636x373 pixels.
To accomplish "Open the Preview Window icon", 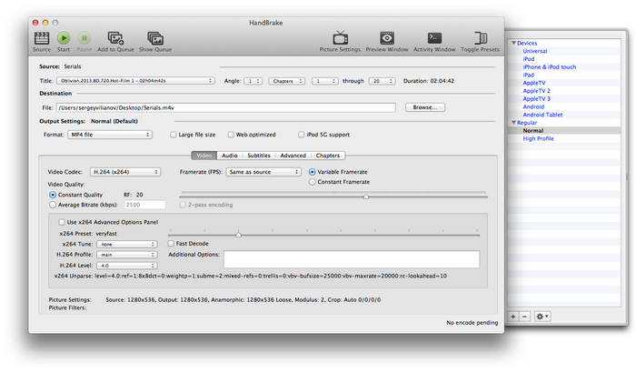I will [x=387, y=37].
